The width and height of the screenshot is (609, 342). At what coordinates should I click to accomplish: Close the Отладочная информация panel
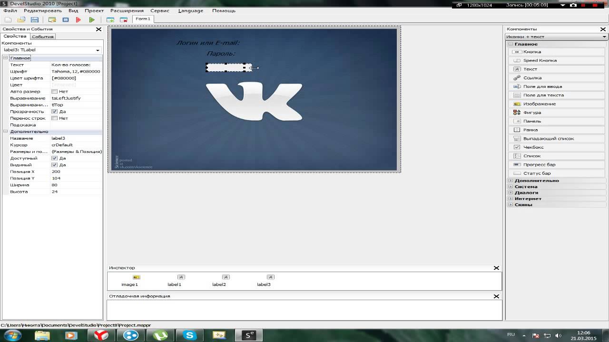497,296
